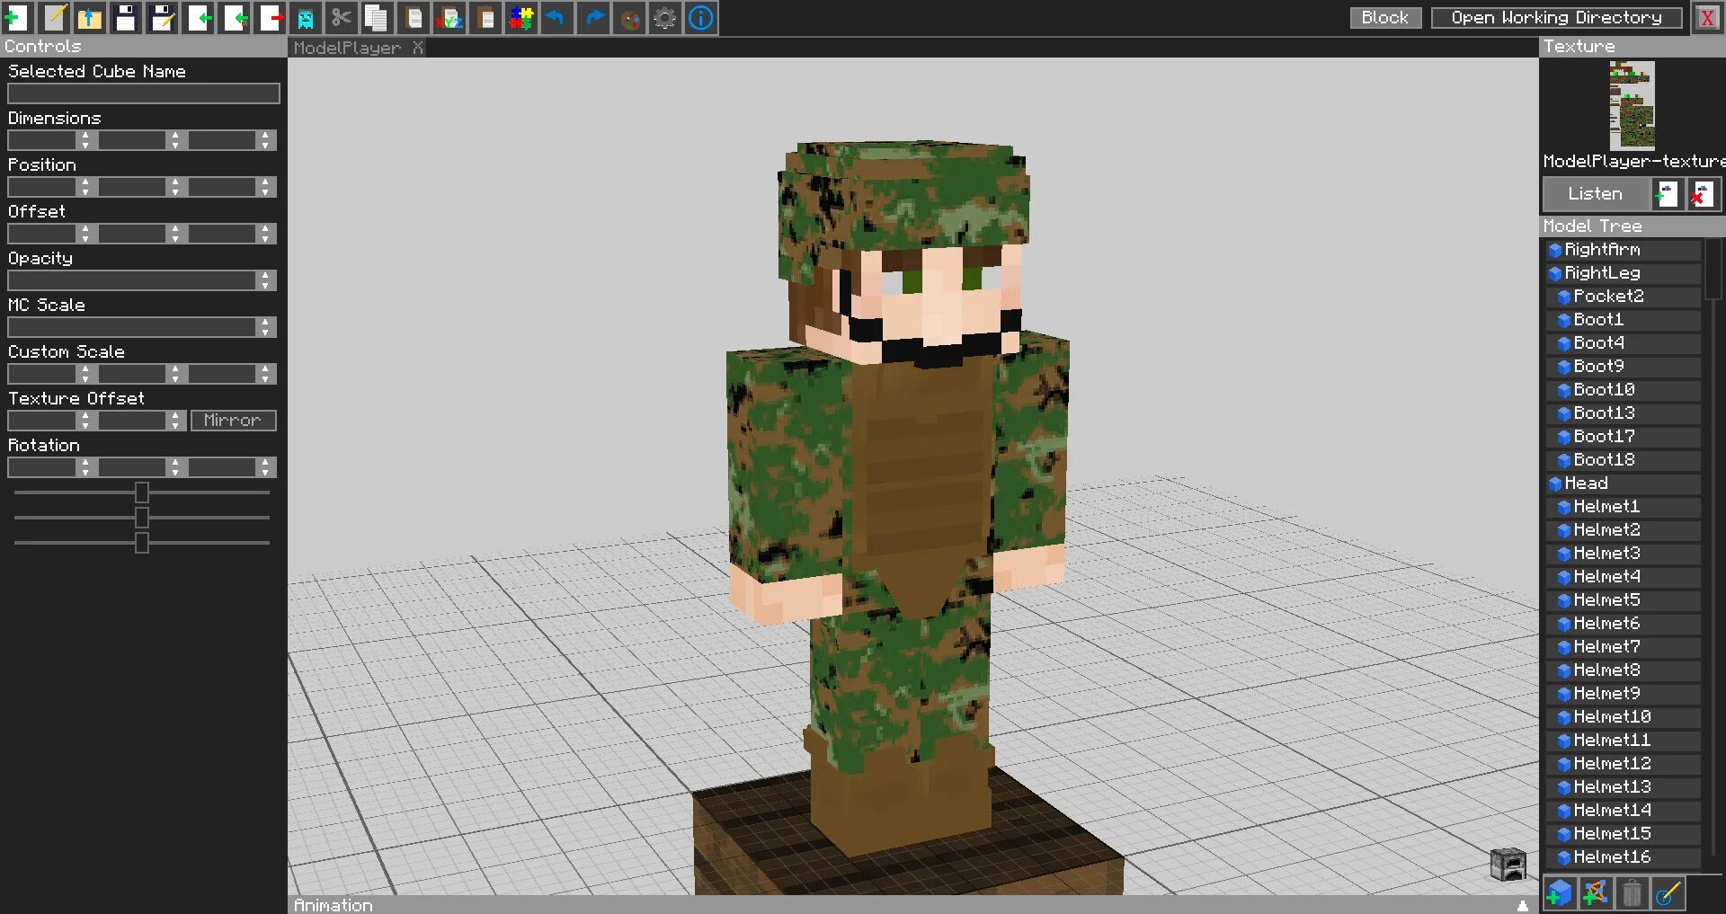Undo the last action with blue arrow
The height and width of the screenshot is (914, 1726).
(x=557, y=17)
